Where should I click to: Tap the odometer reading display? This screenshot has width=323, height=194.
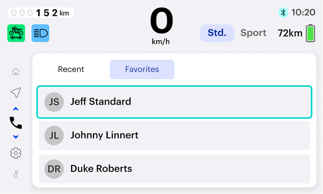(x=40, y=13)
